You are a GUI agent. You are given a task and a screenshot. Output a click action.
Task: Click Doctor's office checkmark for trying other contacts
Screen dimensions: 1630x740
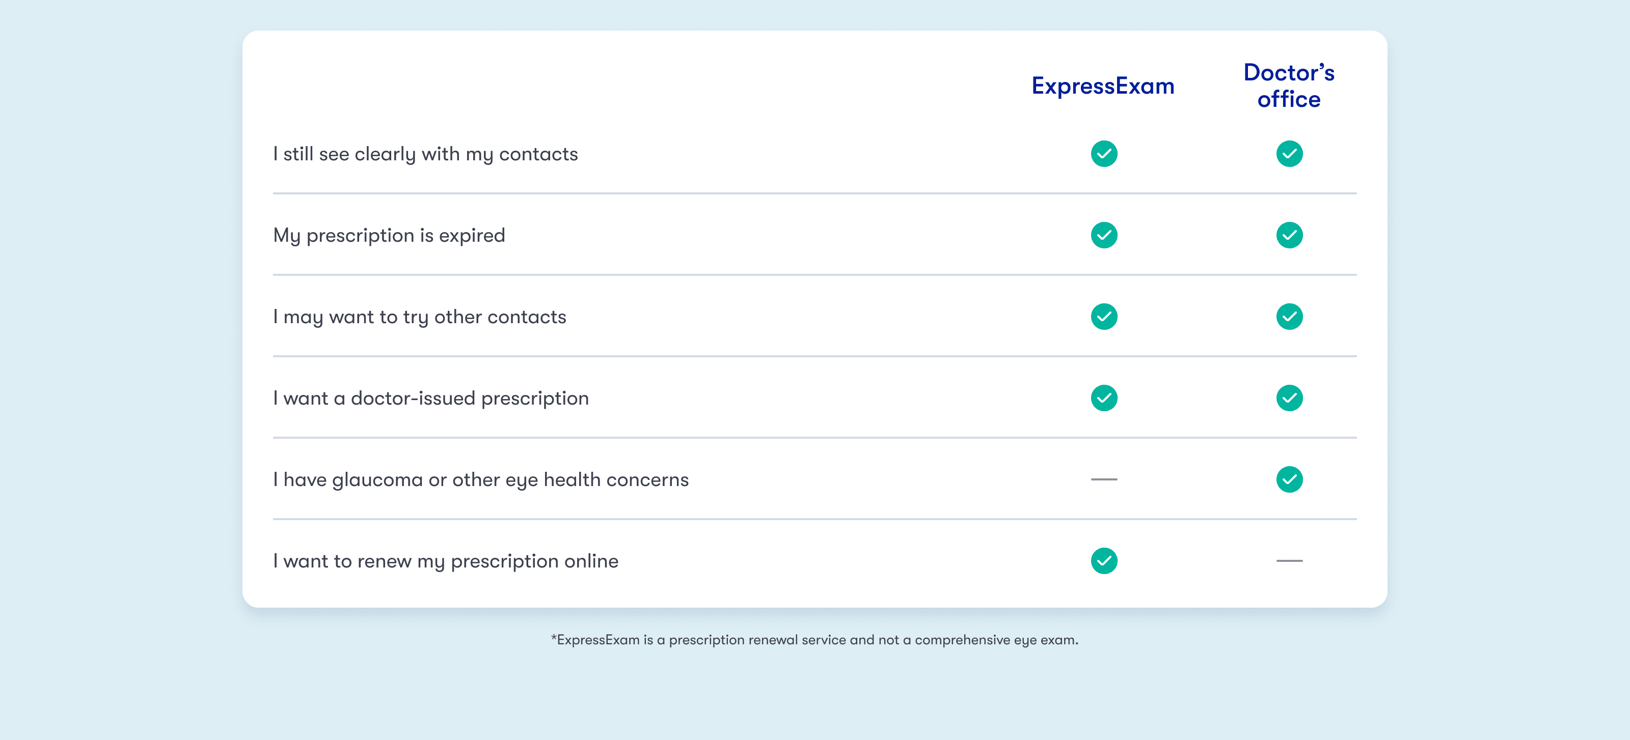tap(1289, 317)
